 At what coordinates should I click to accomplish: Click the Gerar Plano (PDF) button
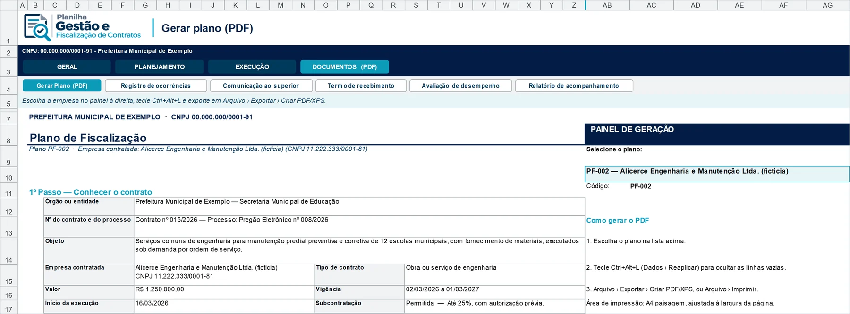pos(62,86)
